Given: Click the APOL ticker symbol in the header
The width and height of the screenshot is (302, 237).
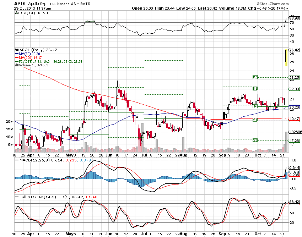Looking at the screenshot, I should click(x=21, y=4).
